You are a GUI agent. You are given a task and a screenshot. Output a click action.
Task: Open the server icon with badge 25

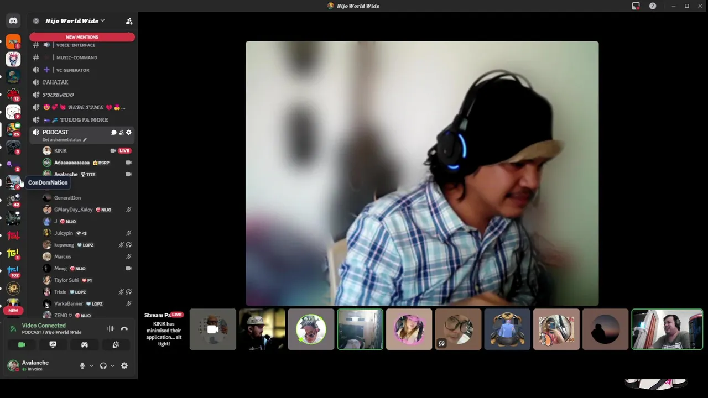click(13, 130)
